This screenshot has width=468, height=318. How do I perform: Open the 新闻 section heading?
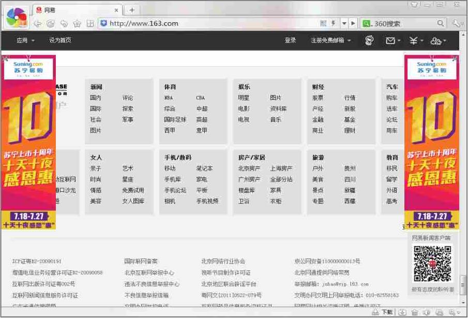[x=96, y=87]
